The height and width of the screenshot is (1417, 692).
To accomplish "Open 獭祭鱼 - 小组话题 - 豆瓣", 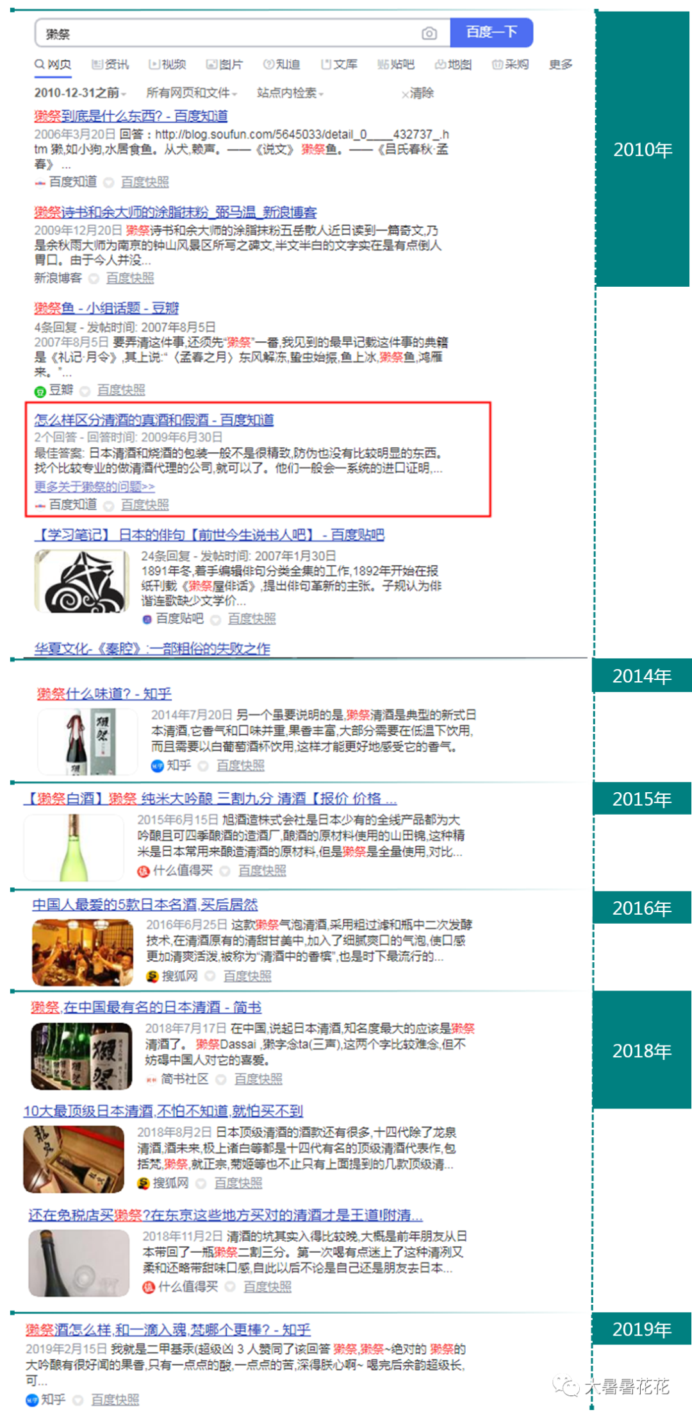I will pyautogui.click(x=106, y=308).
